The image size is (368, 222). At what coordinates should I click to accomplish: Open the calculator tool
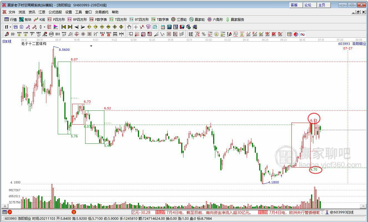(169, 27)
